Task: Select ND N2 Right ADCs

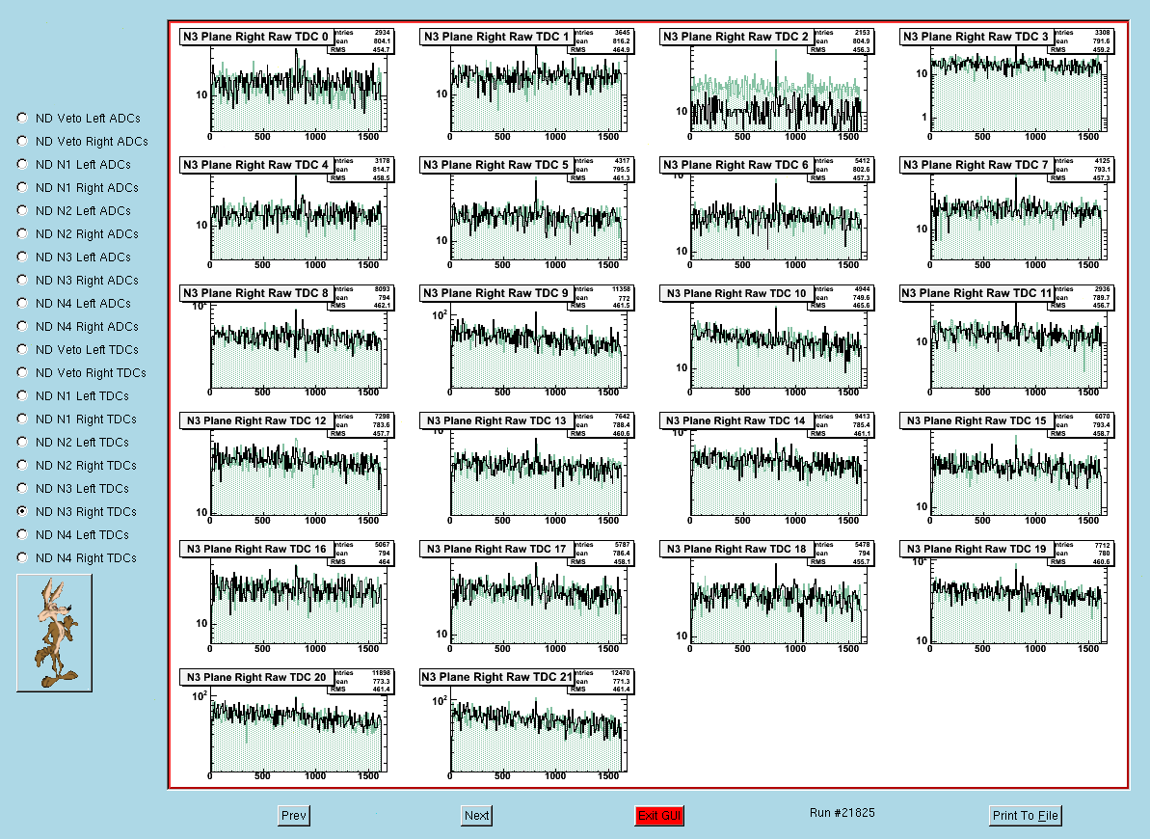Action: 22,233
